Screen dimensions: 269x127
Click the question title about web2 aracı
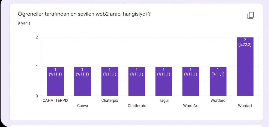click(84, 14)
